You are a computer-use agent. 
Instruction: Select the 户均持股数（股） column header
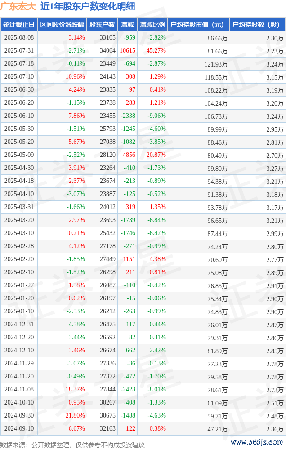pyautogui.click(x=258, y=25)
